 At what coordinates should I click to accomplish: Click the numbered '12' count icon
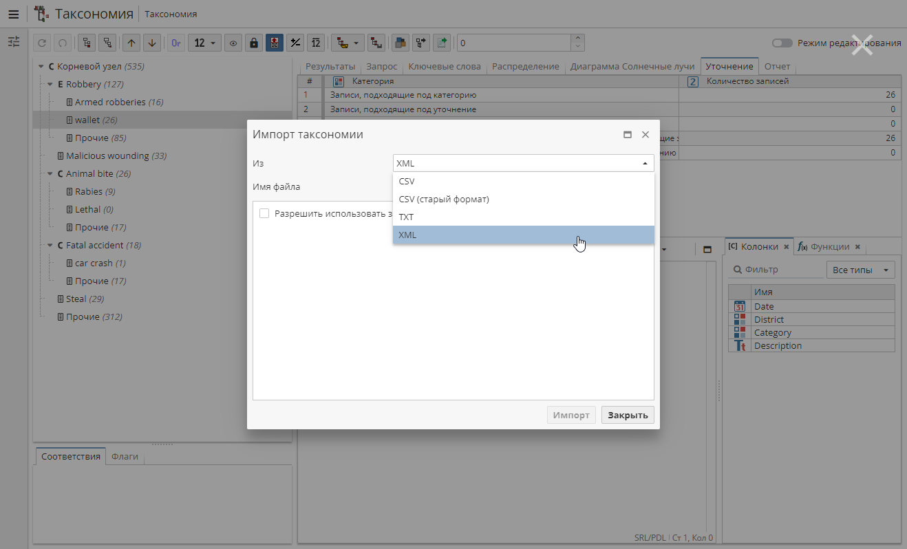(x=316, y=43)
